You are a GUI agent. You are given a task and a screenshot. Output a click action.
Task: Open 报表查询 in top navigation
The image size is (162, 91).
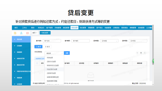(125, 28)
